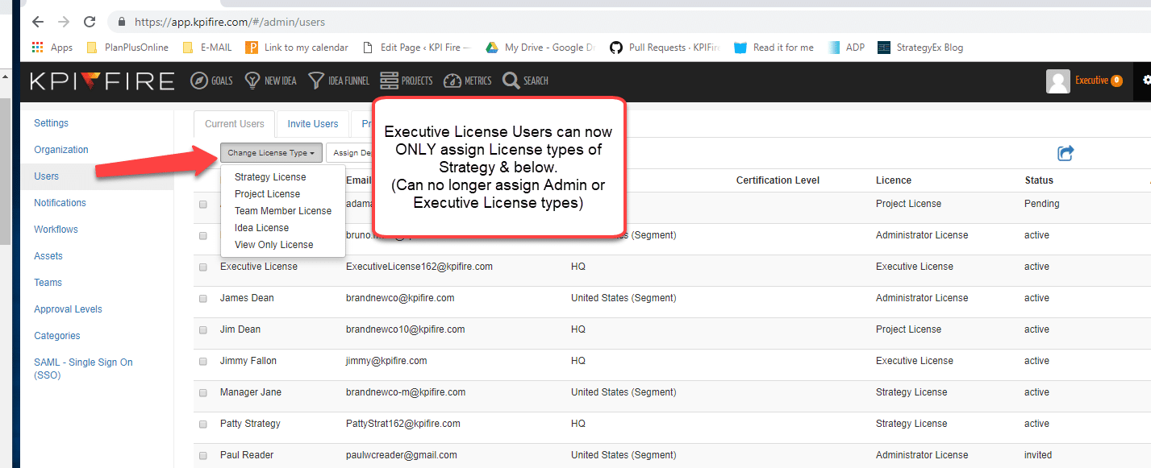Go to Projects in the top navigation
This screenshot has width=1151, height=468.
pos(407,81)
